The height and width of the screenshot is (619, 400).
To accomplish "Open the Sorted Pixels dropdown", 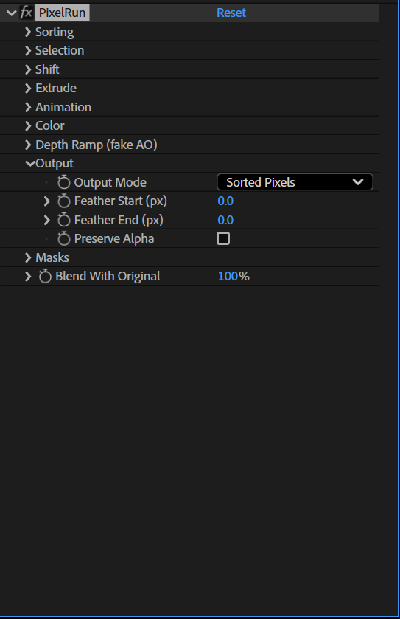I will click(x=295, y=182).
